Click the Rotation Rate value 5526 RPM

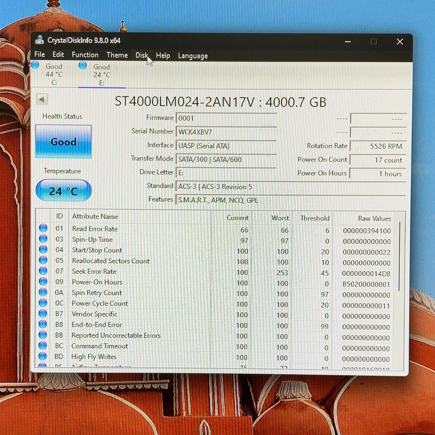pos(378,146)
